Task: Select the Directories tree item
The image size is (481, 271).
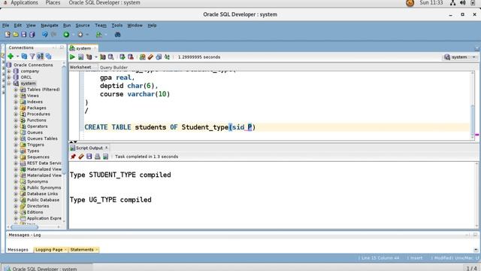Action: click(38, 206)
